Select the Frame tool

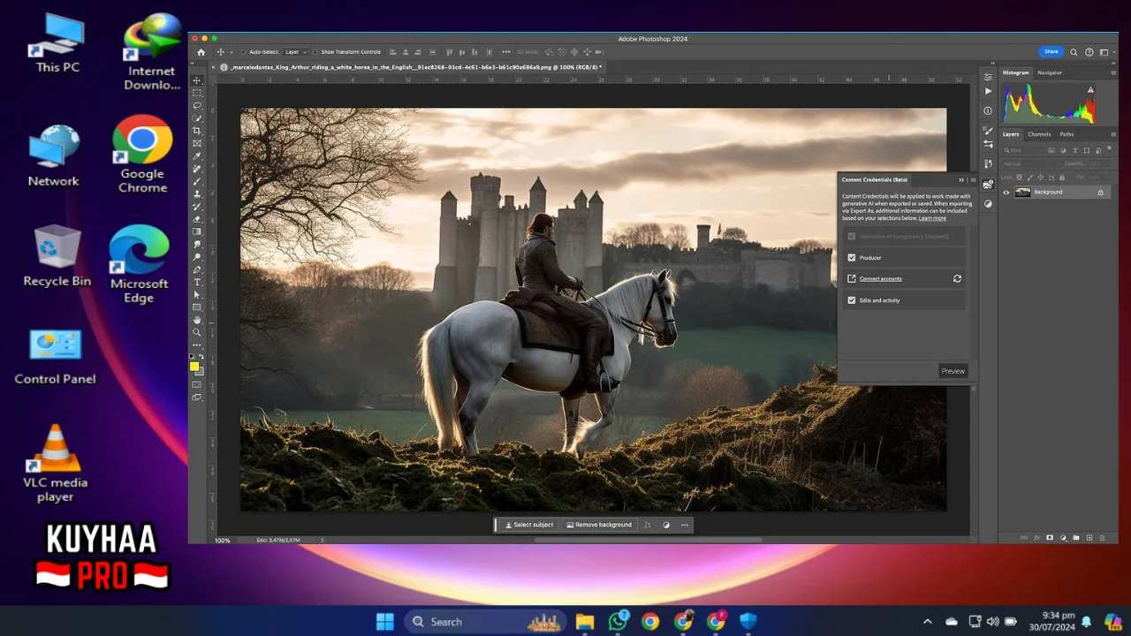click(x=197, y=142)
